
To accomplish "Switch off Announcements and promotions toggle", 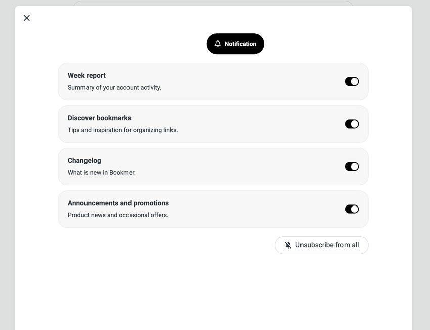I will tap(352, 209).
